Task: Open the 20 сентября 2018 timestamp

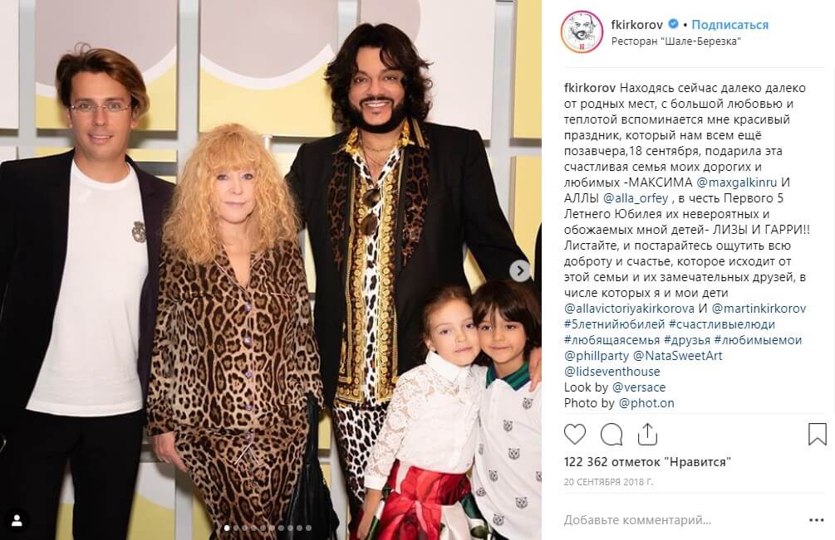Action: tap(608, 482)
